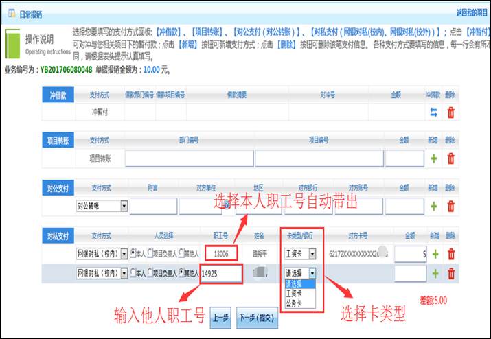The image size is (491, 339).
Task: Open first row 网银对私（校内） payment dropdown
Action: [x=124, y=254]
